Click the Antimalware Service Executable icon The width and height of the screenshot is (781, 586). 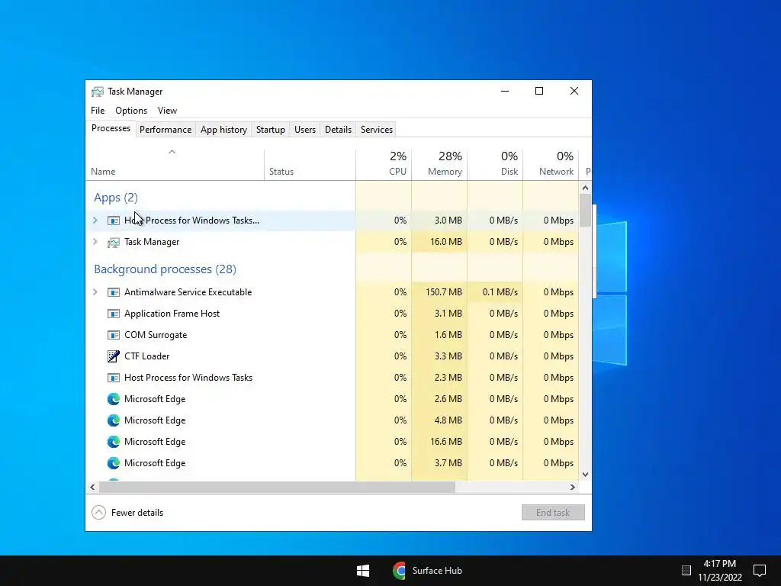[x=114, y=292]
